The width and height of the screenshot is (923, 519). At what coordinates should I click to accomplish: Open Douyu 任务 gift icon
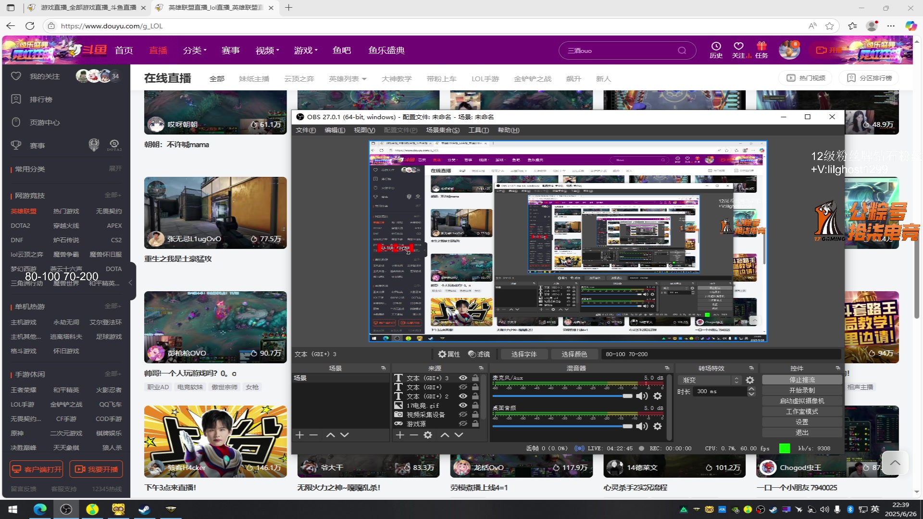tap(761, 50)
